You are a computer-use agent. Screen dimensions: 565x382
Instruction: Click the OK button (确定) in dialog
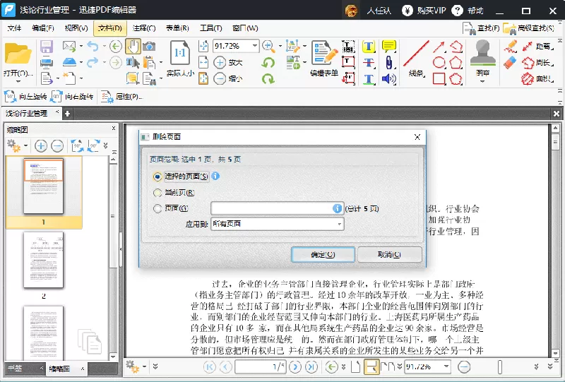(323, 254)
